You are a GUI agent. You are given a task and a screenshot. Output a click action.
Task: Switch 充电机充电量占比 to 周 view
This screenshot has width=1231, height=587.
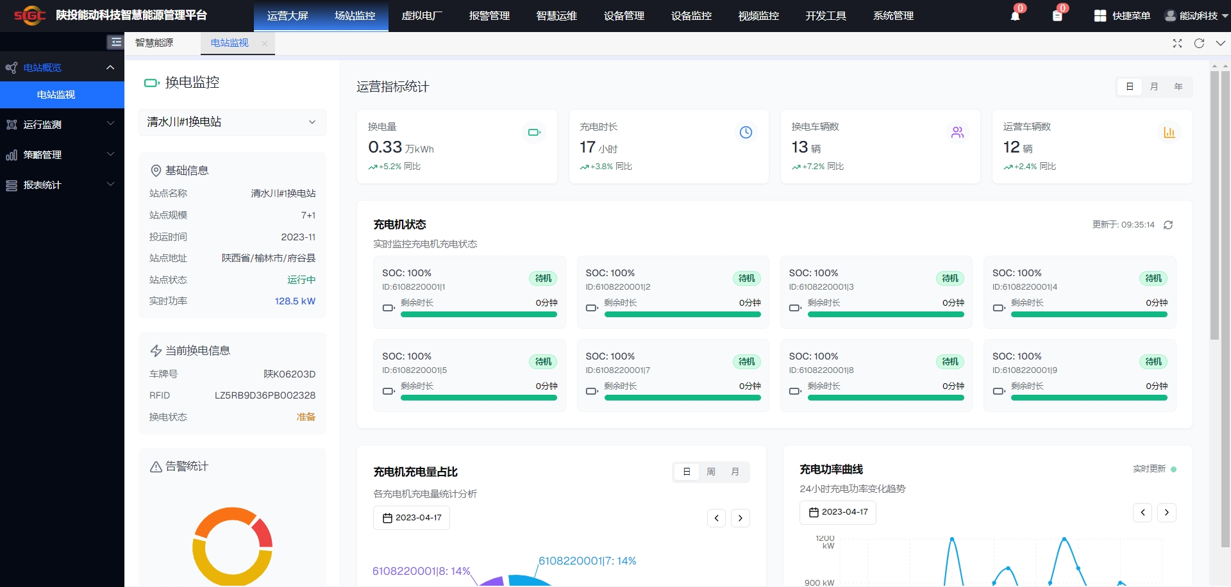710,472
